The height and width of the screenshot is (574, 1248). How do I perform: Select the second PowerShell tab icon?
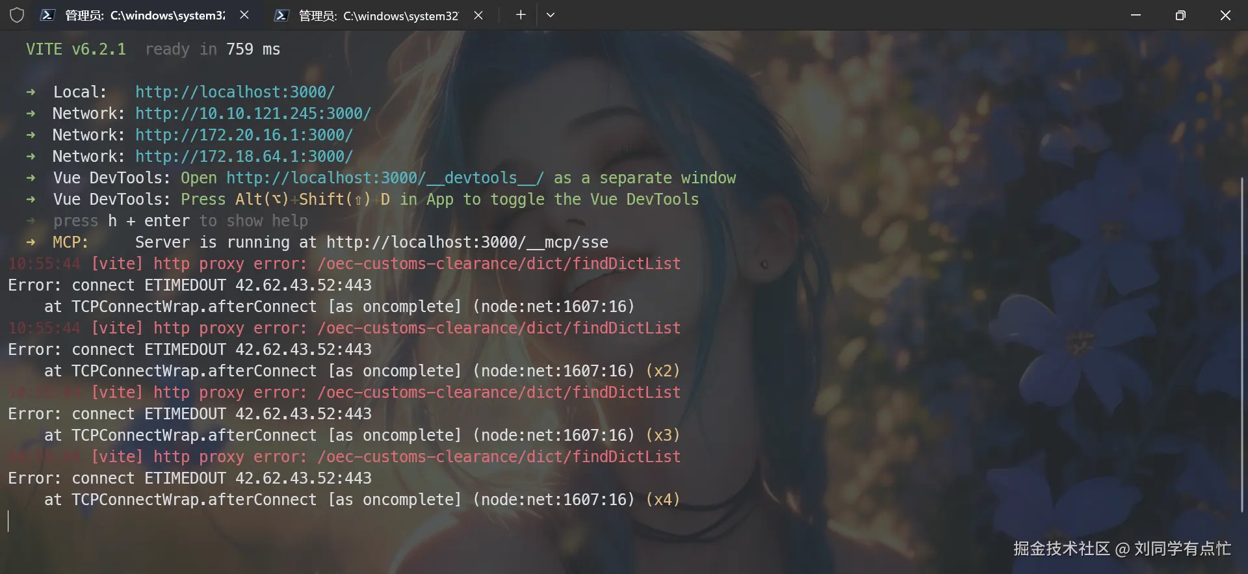[281, 15]
